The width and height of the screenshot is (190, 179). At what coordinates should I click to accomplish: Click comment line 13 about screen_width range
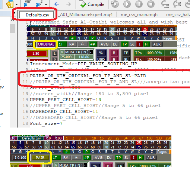point(89,94)
